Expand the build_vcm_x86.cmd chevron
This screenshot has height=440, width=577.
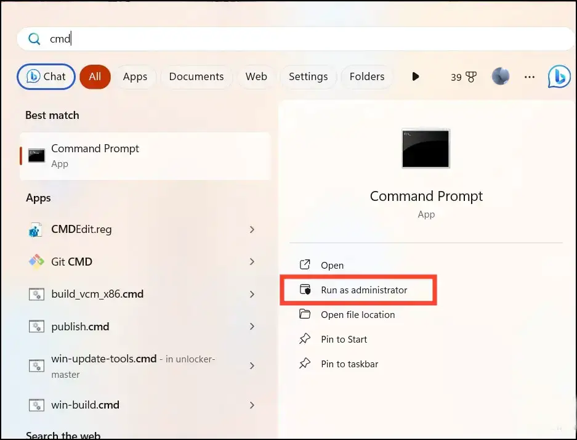click(x=252, y=294)
